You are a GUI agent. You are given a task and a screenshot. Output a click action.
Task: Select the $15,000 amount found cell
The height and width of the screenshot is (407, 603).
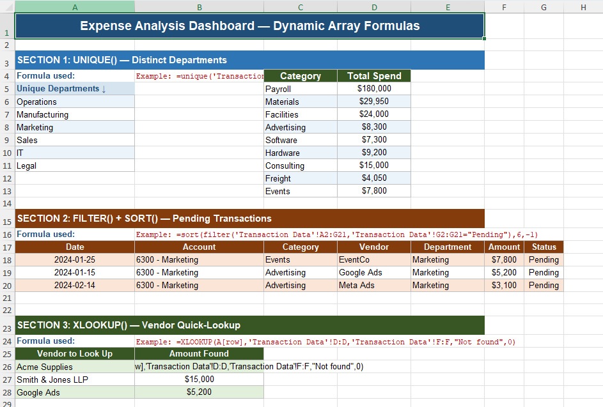click(200, 379)
